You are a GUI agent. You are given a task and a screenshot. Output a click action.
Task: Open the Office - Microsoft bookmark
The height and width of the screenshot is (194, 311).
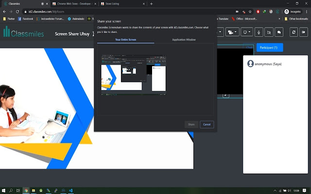[x=244, y=19]
